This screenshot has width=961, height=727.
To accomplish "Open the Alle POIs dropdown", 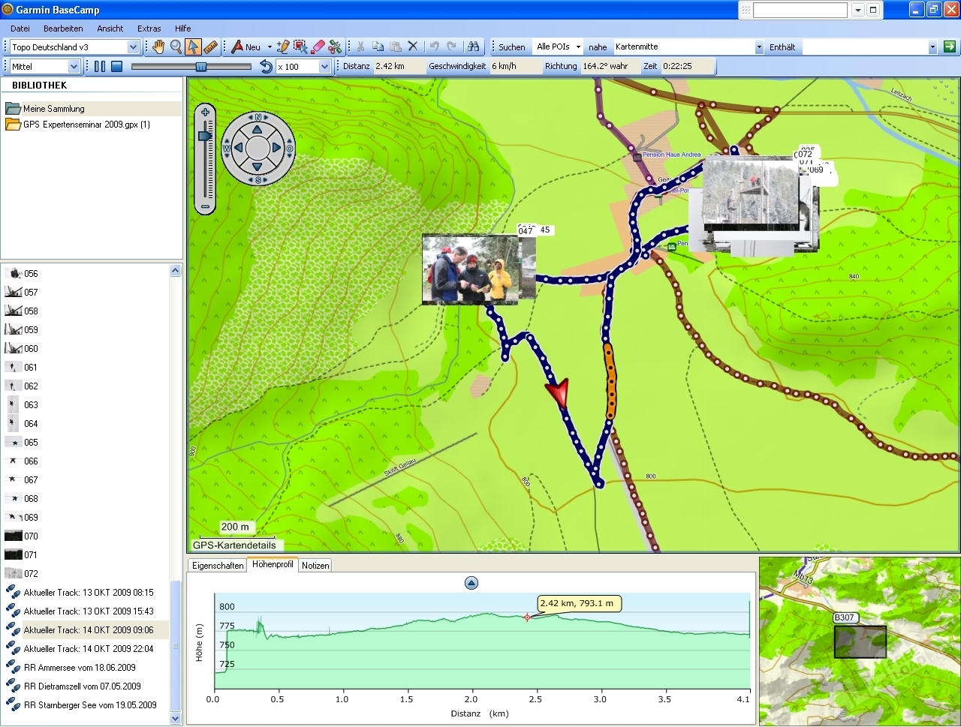I will coord(578,47).
